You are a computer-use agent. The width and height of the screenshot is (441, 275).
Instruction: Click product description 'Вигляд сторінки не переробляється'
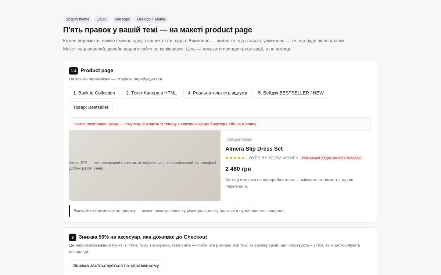(x=289, y=183)
